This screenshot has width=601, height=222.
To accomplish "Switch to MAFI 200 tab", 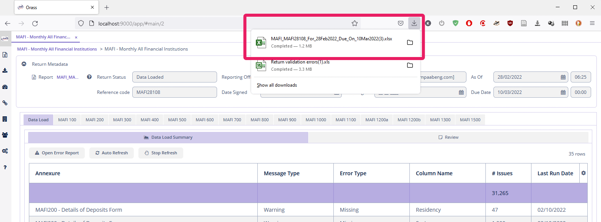I will click(x=94, y=120).
